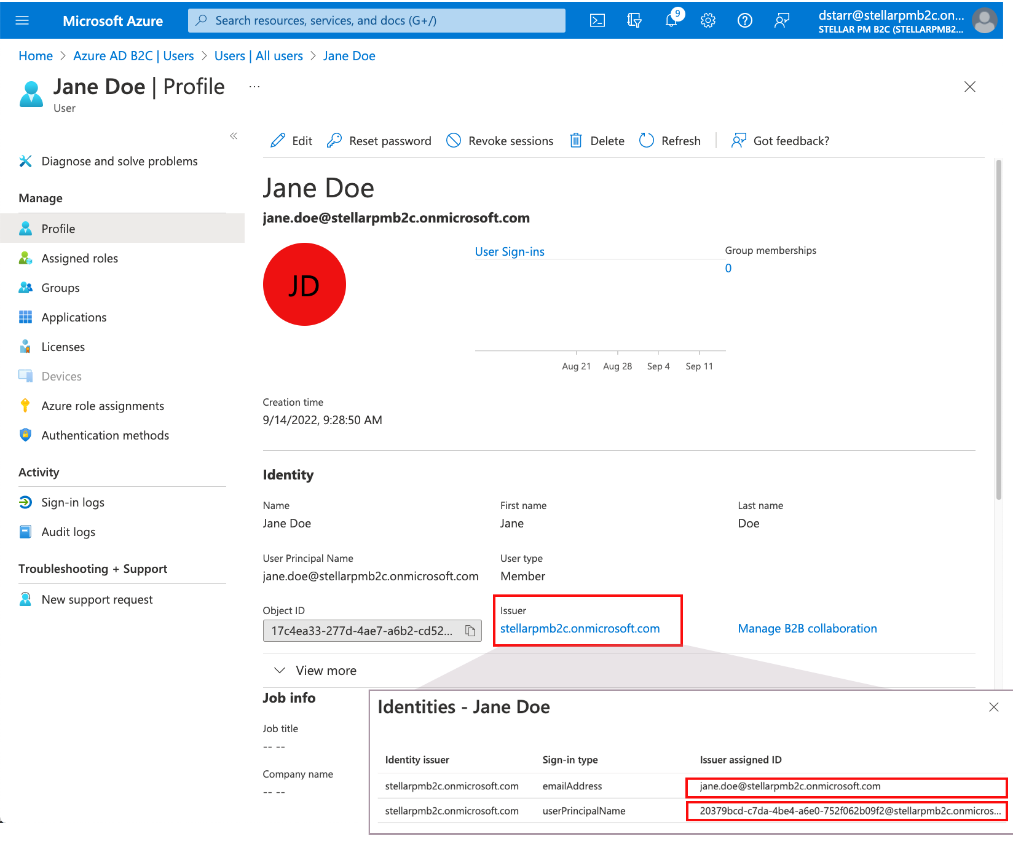Open the directories and subscriptions filter icon
Viewport: 1021px width, 844px height.
click(x=634, y=20)
